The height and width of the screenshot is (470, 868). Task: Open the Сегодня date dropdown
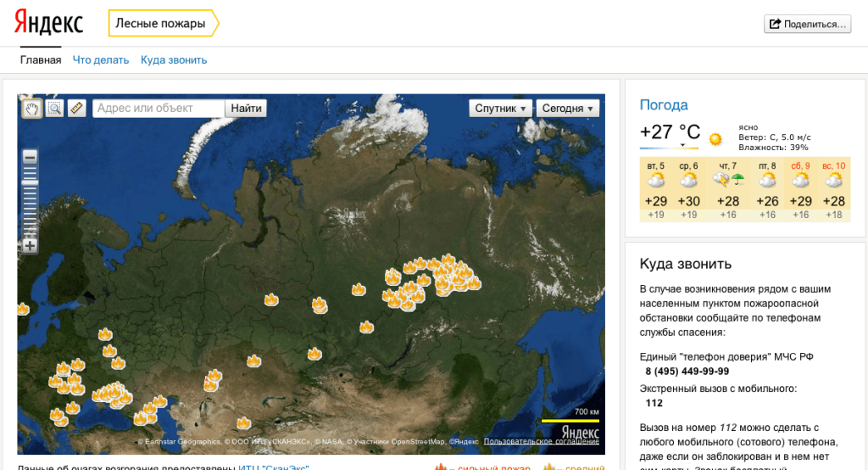click(567, 109)
